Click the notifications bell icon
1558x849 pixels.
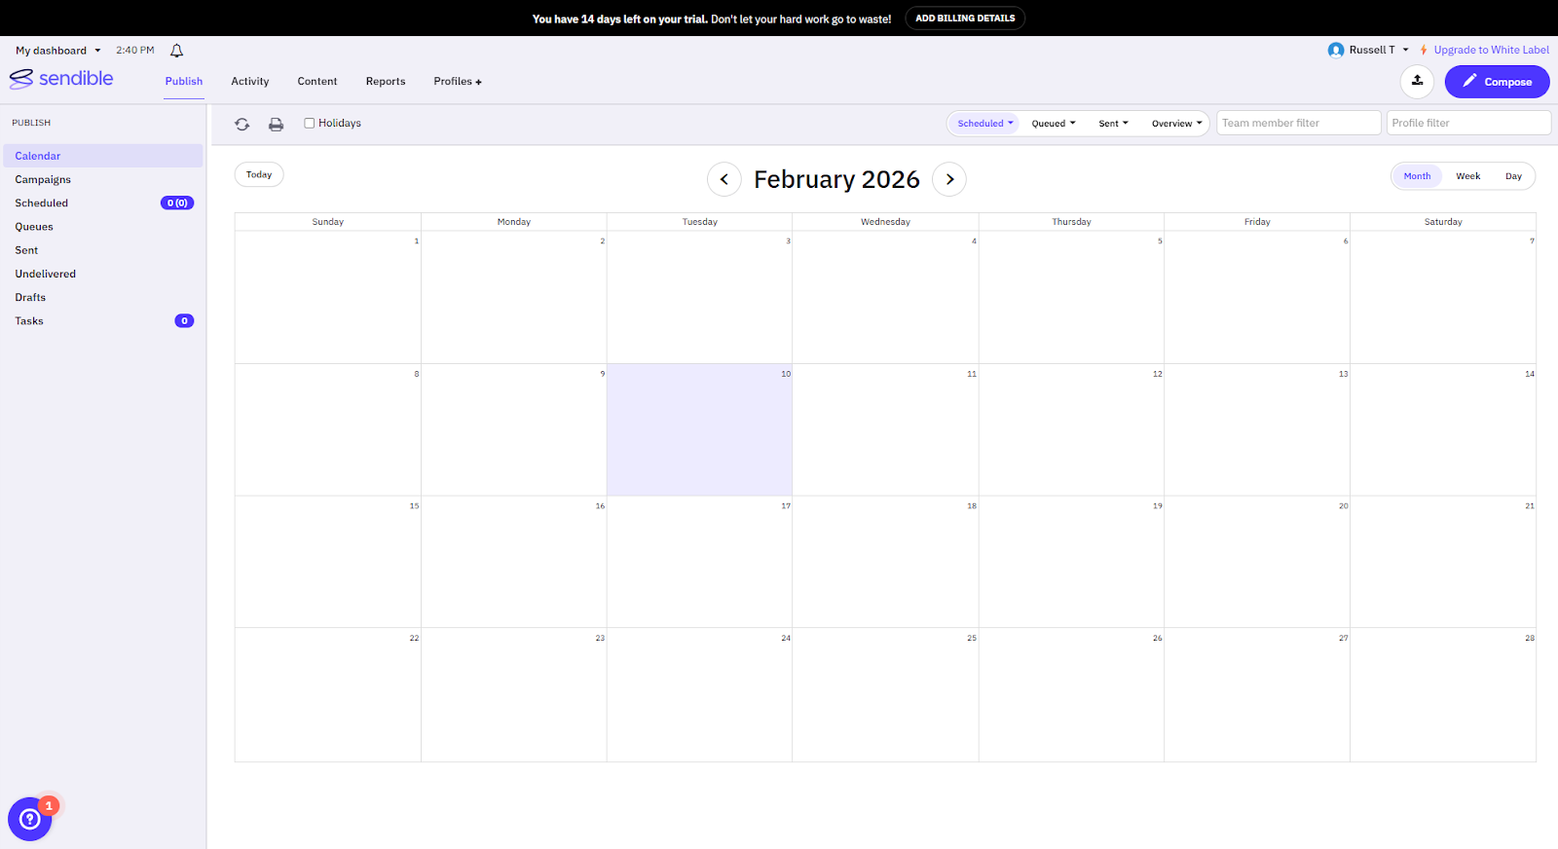pos(176,51)
